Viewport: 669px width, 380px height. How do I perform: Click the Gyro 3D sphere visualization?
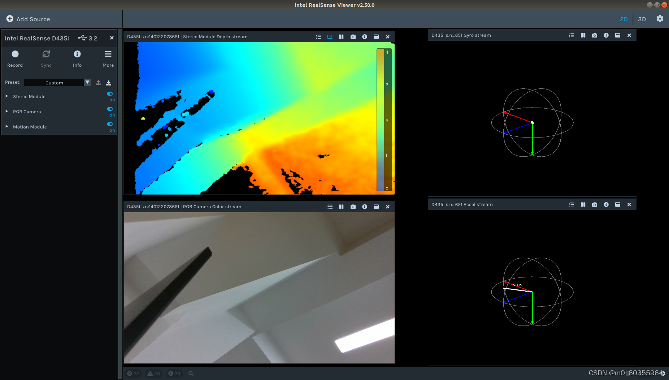pos(532,123)
